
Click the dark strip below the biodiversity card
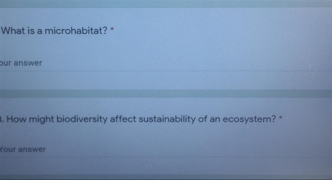tap(166, 178)
